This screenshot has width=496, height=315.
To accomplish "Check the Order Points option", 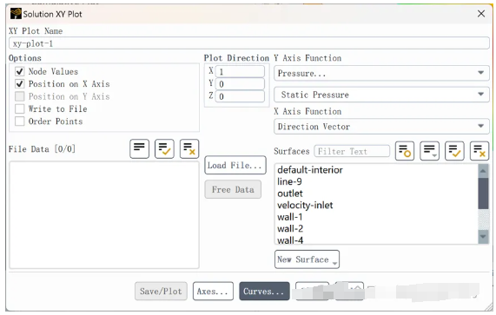I will tap(20, 121).
